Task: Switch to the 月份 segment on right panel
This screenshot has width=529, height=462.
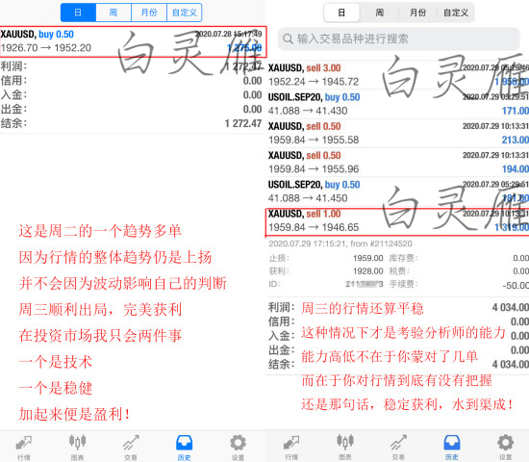Action: pyautogui.click(x=417, y=13)
